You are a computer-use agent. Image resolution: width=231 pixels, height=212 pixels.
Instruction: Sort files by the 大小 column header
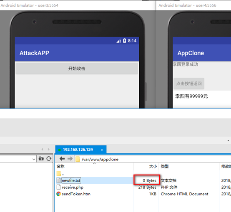click(x=153, y=166)
